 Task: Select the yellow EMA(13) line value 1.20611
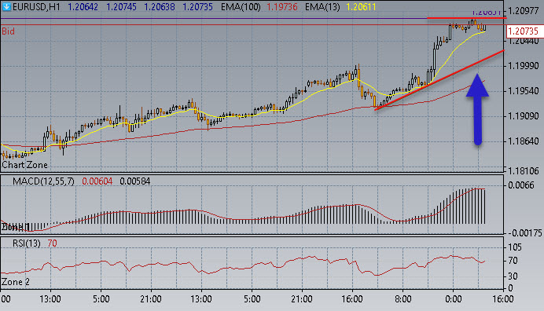361,7
